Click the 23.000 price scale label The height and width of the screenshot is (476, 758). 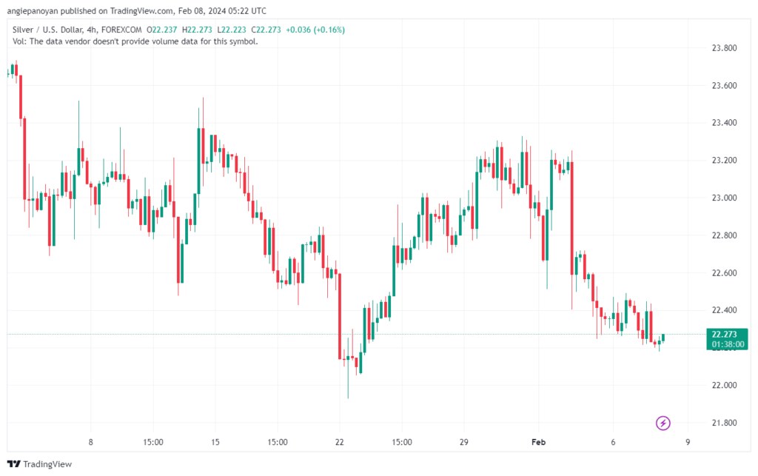[x=722, y=198]
